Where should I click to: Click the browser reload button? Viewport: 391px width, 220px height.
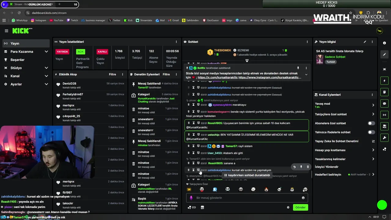pyautogui.click(x=19, y=13)
